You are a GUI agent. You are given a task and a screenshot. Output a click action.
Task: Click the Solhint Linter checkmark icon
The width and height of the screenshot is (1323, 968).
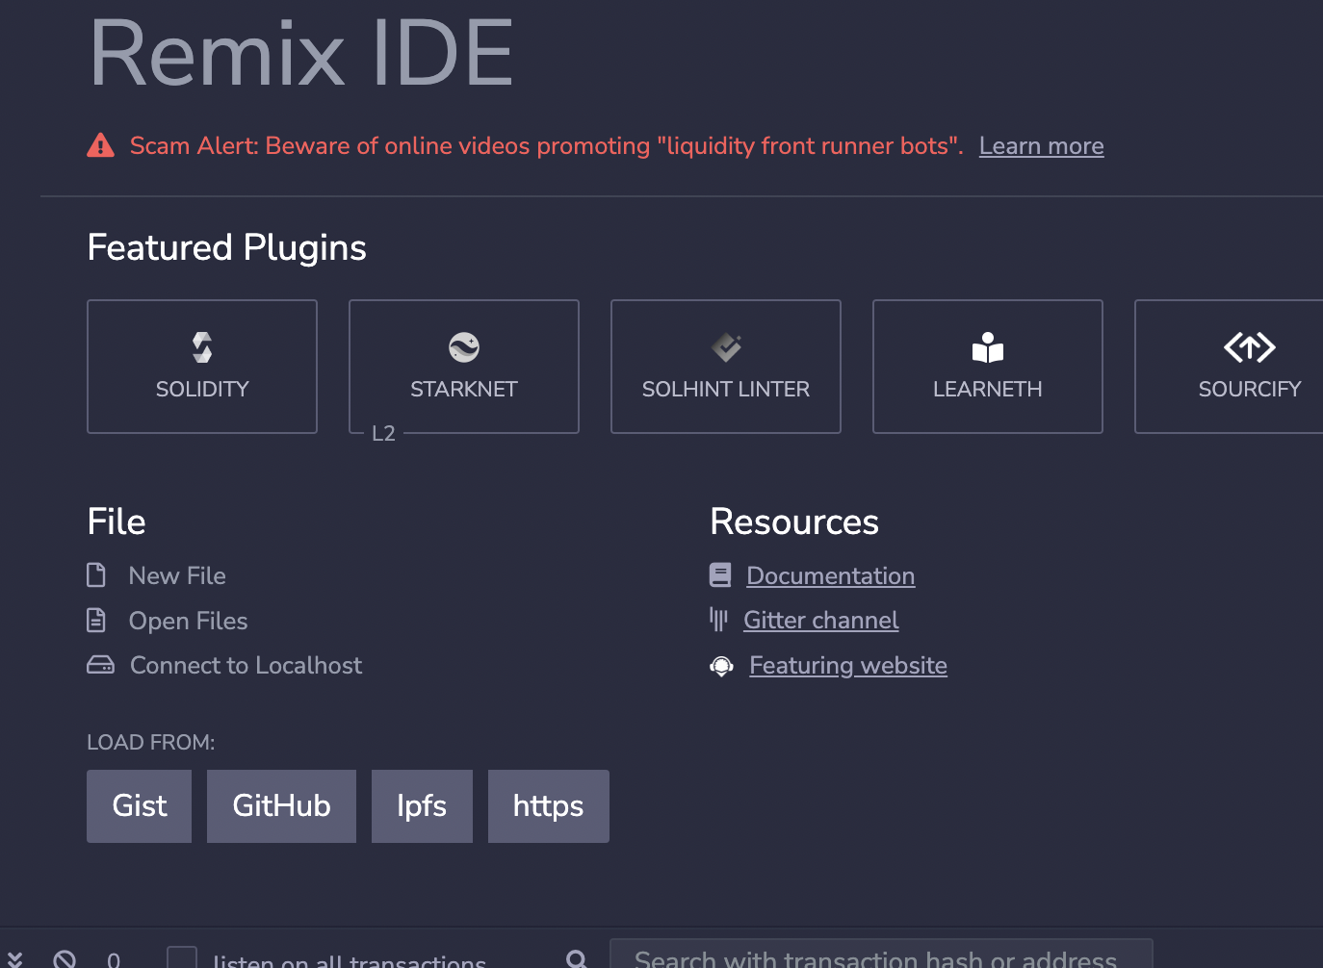pyautogui.click(x=726, y=347)
